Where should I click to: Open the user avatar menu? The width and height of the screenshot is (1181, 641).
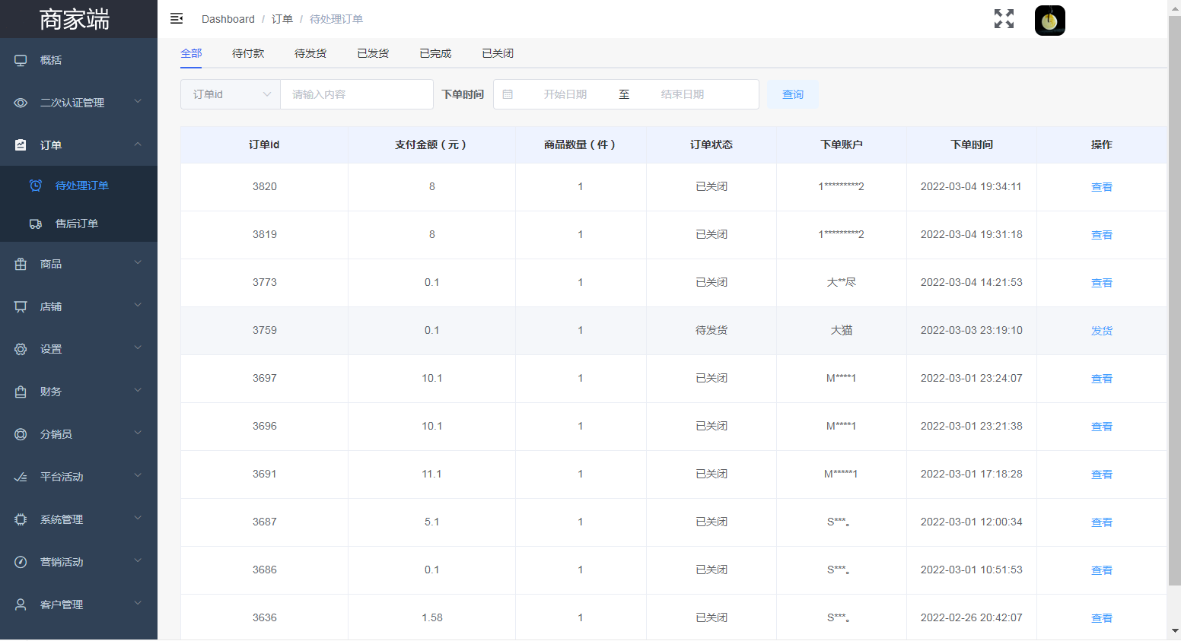coord(1049,21)
